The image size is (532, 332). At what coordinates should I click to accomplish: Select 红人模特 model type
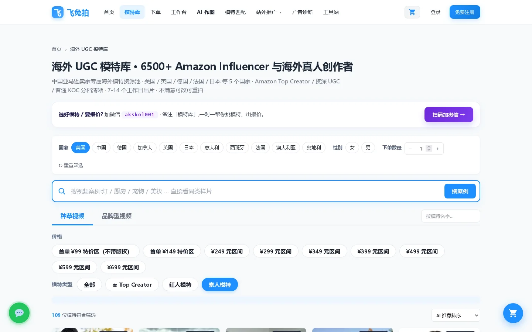click(180, 284)
